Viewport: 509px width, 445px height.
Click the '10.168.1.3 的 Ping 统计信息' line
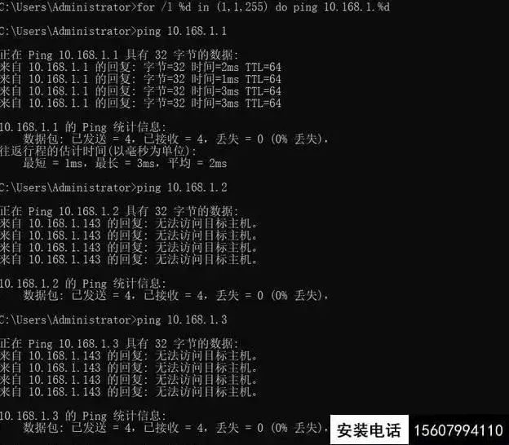point(82,416)
